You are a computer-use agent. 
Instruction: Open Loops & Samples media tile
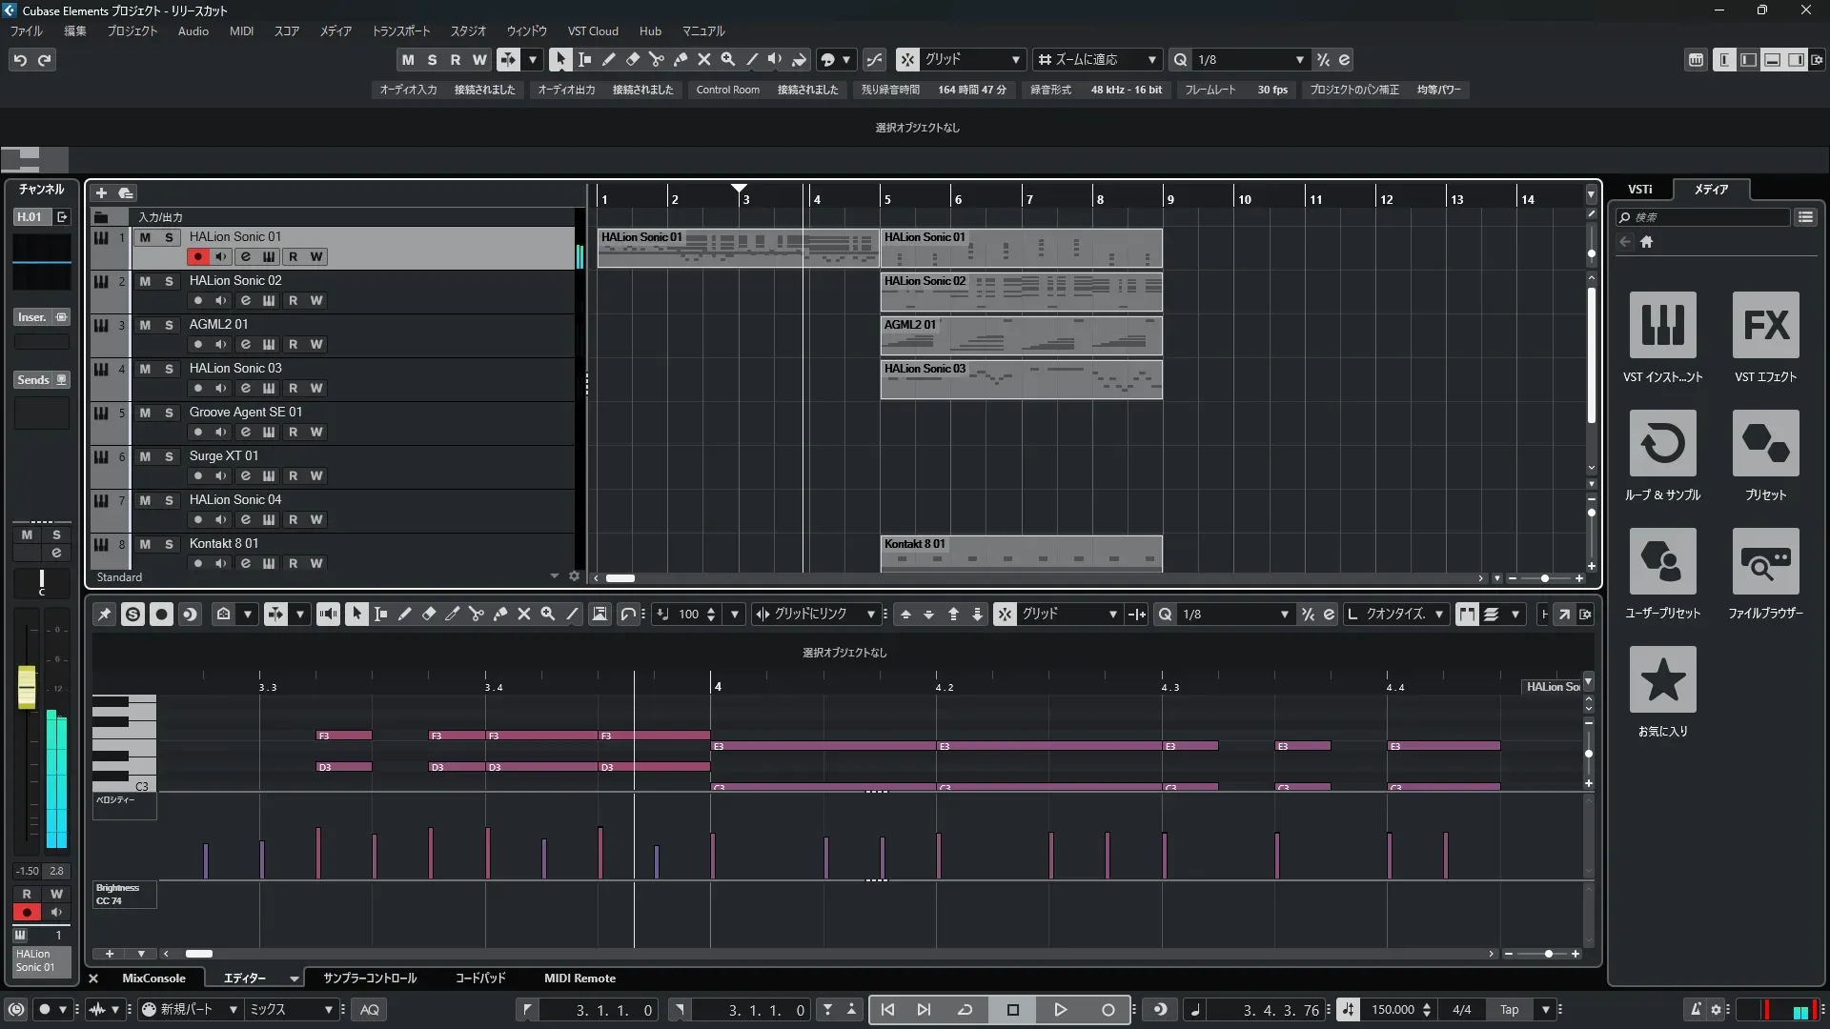click(x=1662, y=443)
